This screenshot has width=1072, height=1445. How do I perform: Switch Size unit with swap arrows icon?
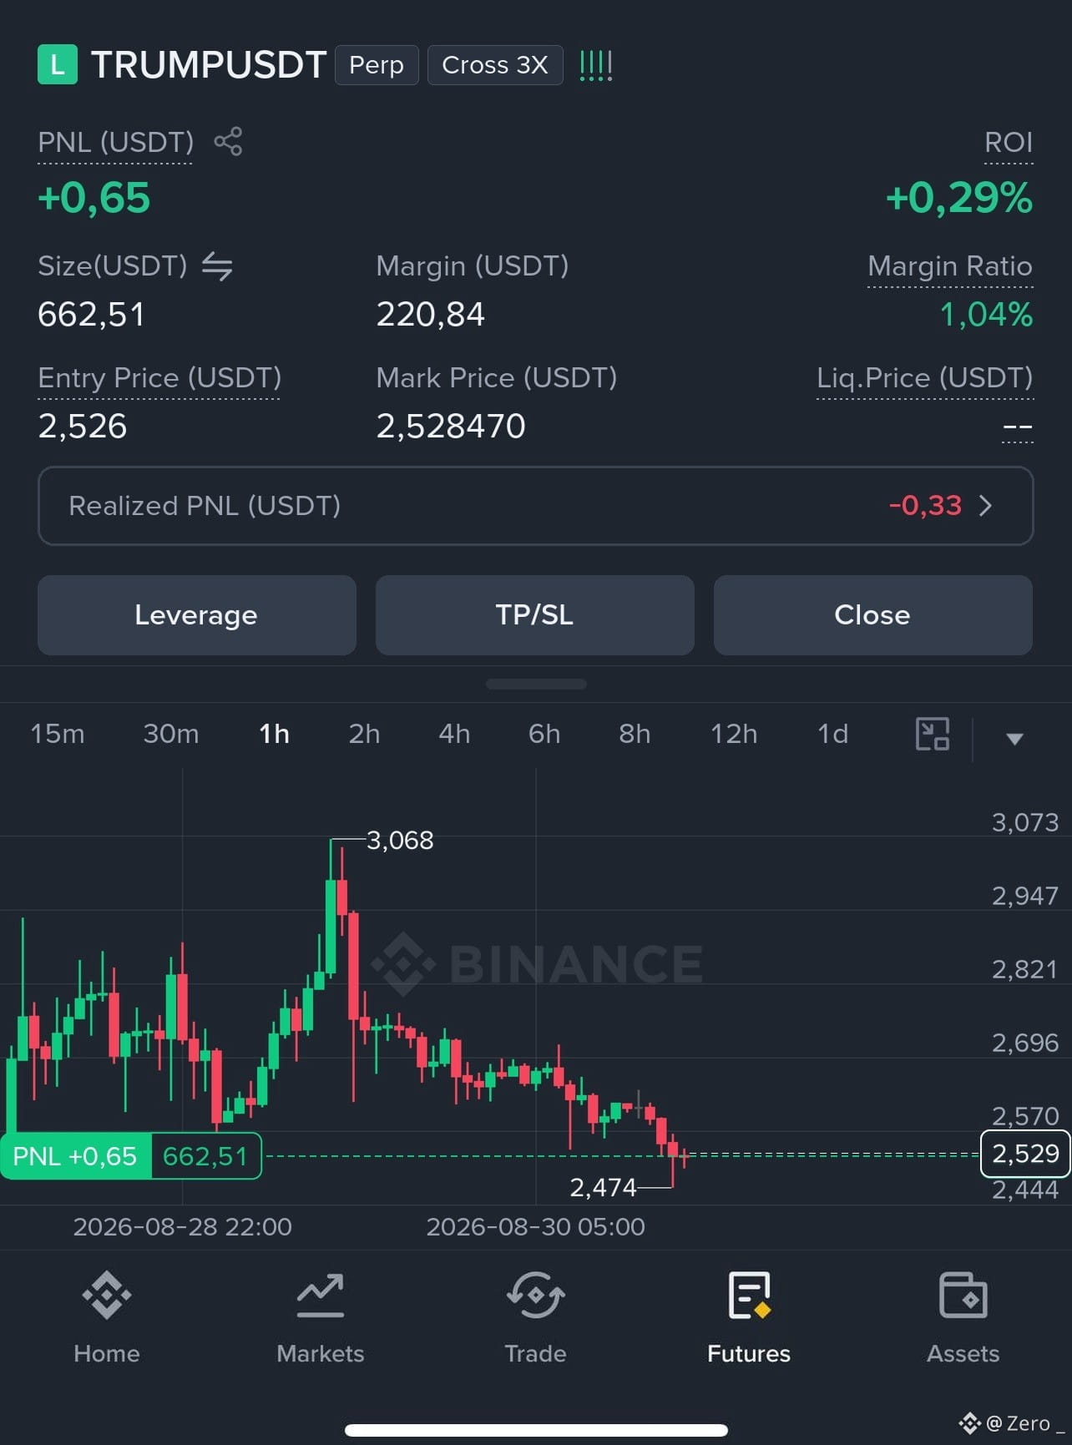tap(217, 266)
